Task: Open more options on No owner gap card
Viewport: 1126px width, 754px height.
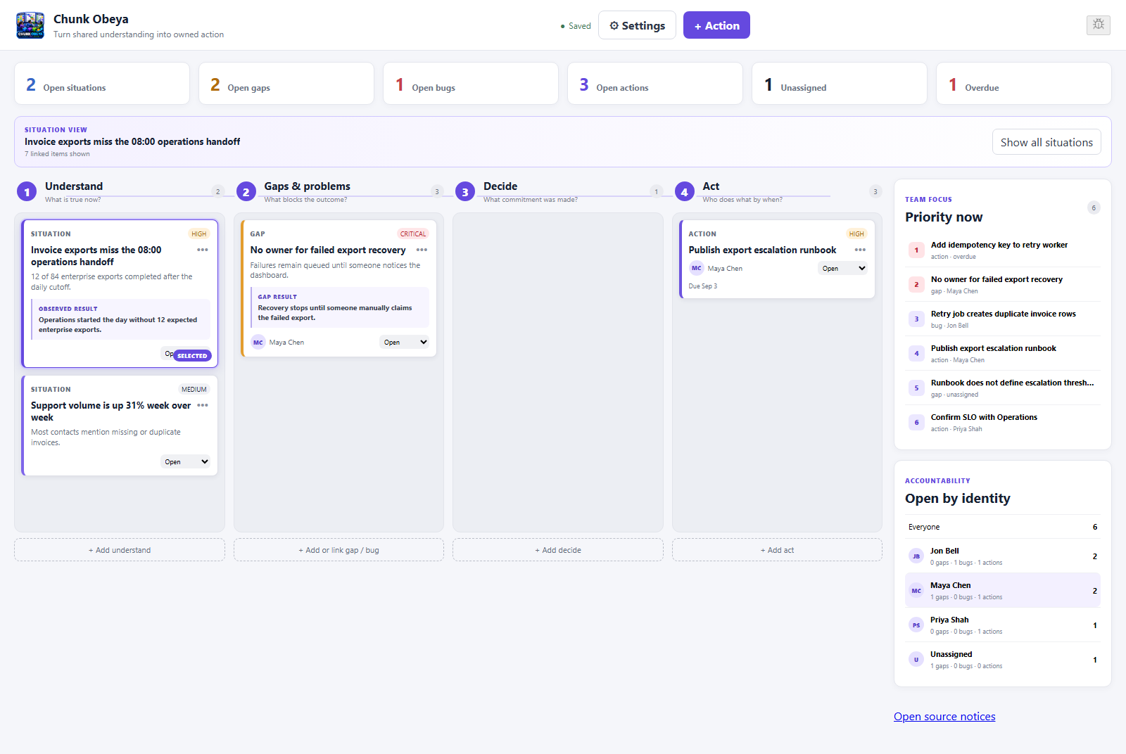Action: point(422,250)
